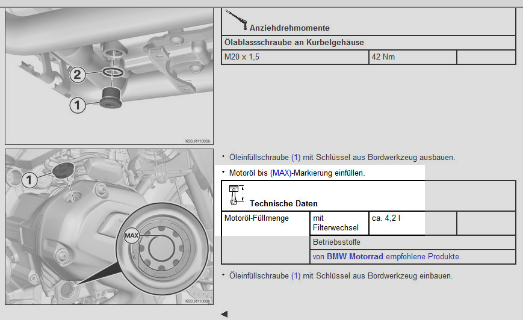This screenshot has width=523, height=320.
Task: Select the ca. 4,2 l fill quantity cell
Action: point(397,223)
